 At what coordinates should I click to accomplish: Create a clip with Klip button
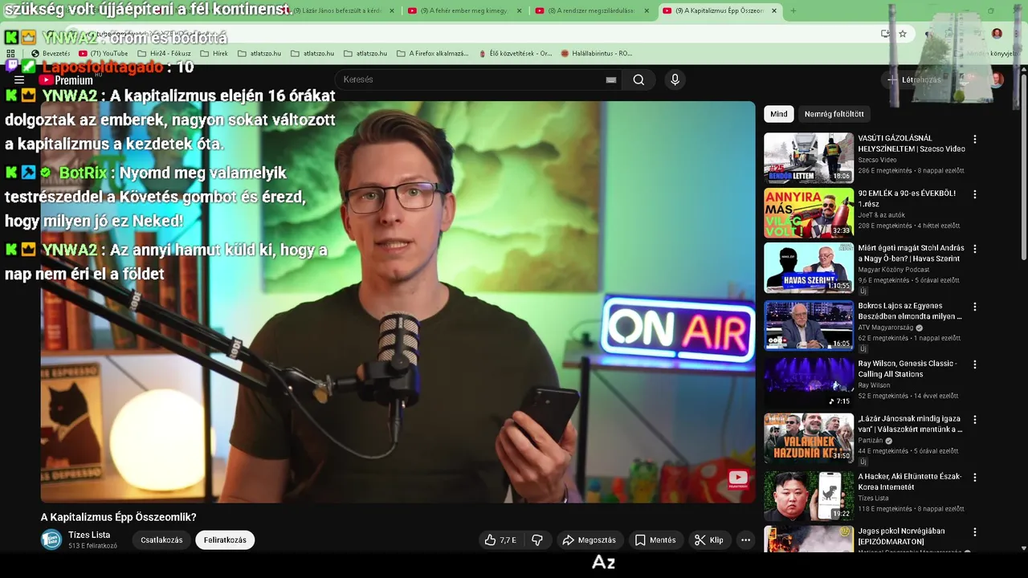pos(709,540)
